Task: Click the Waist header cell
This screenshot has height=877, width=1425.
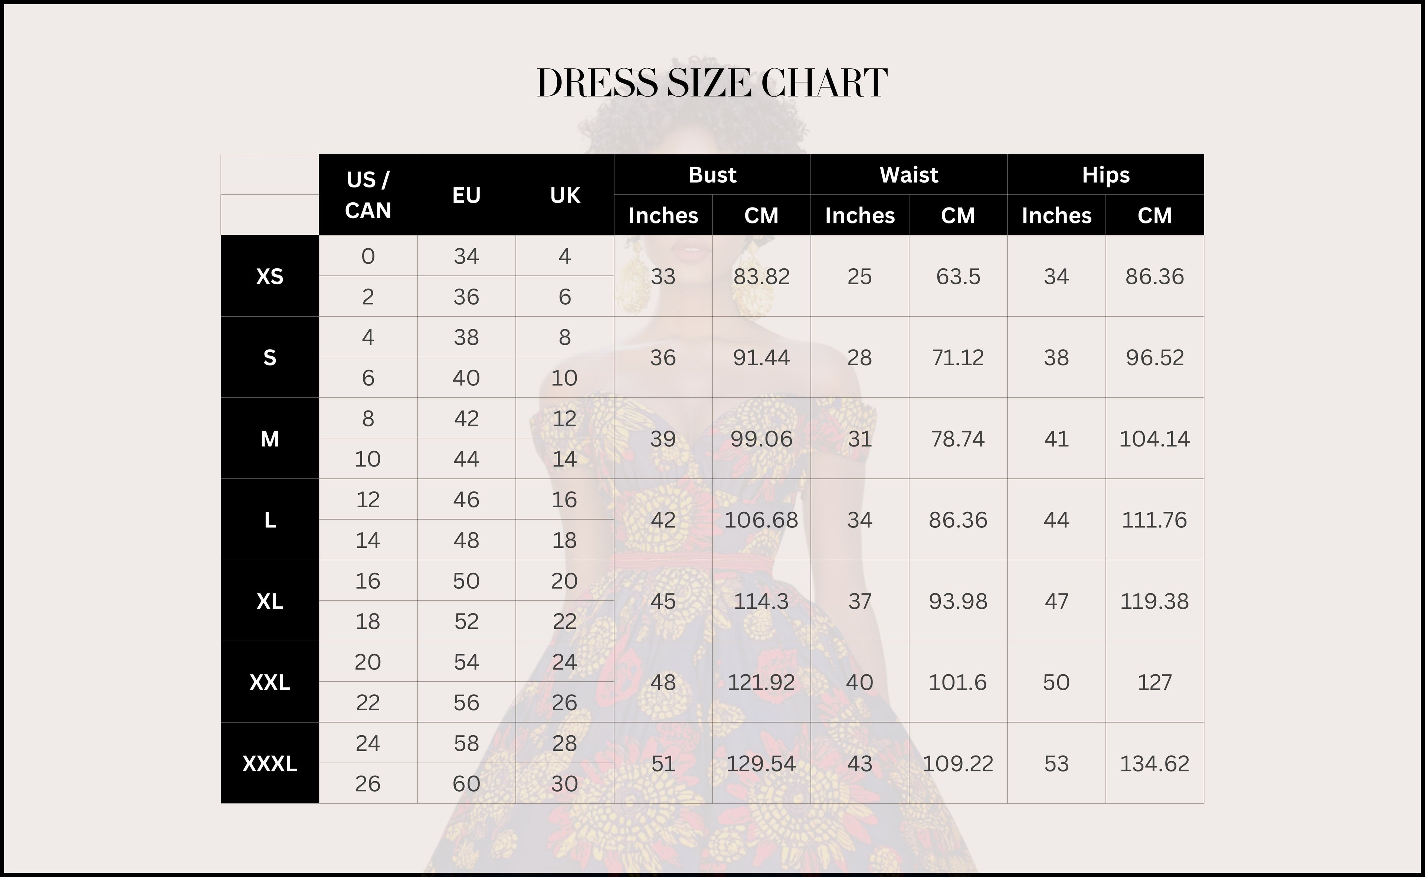Action: (909, 174)
